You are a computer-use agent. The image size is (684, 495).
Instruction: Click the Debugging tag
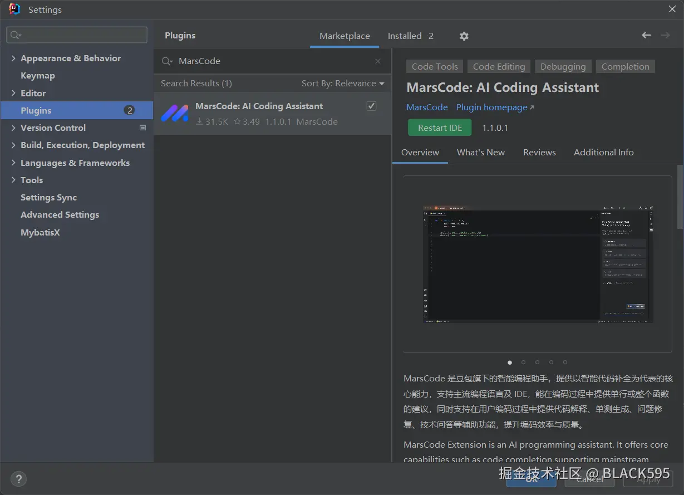click(x=563, y=67)
